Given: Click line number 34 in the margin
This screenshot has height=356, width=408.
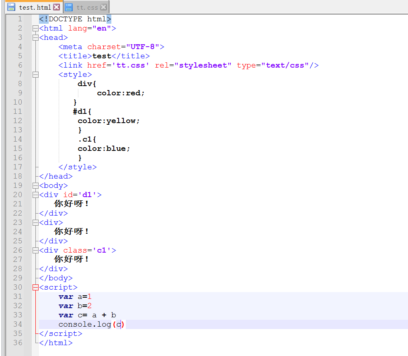Looking at the screenshot, I should [x=18, y=324].
